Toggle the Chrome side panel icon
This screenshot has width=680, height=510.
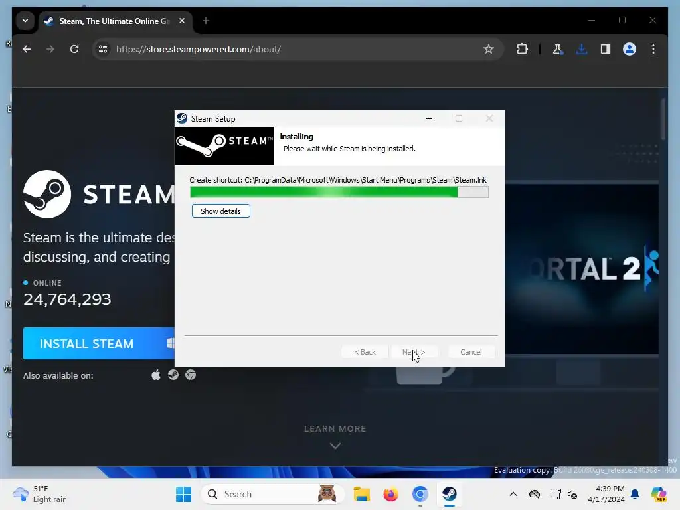[606, 49]
